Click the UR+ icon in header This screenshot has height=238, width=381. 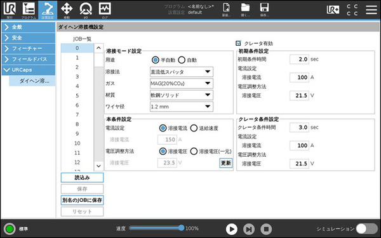tap(333, 10)
